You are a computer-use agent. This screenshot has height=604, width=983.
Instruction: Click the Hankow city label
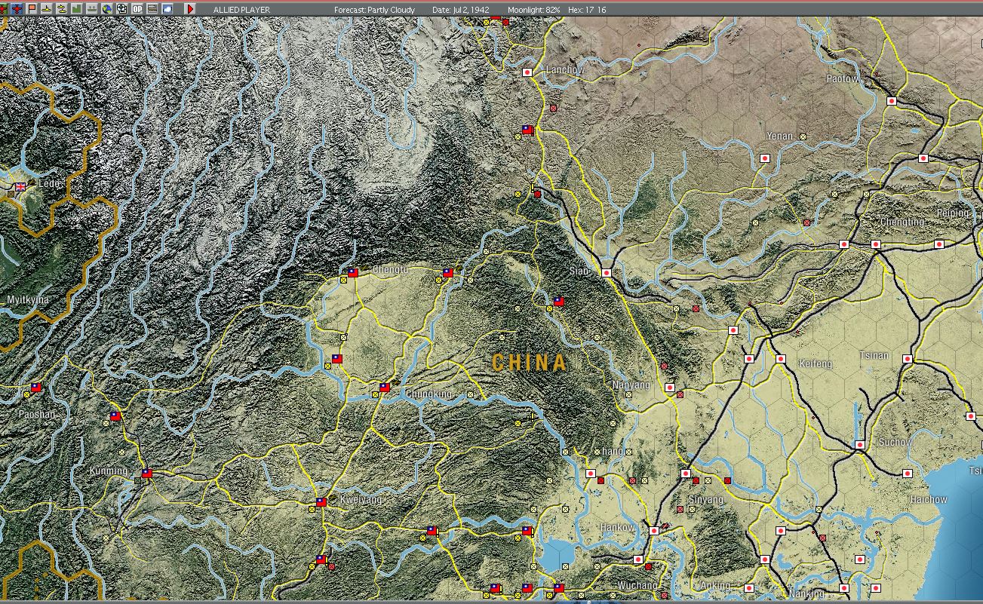[618, 529]
